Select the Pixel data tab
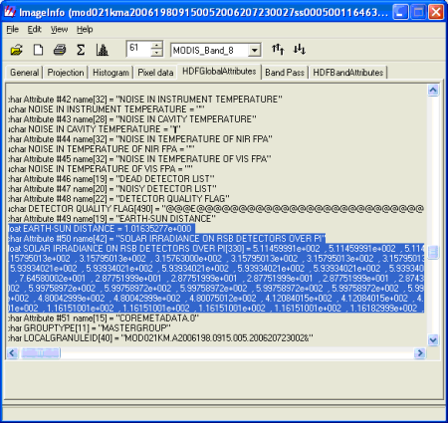 155,73
